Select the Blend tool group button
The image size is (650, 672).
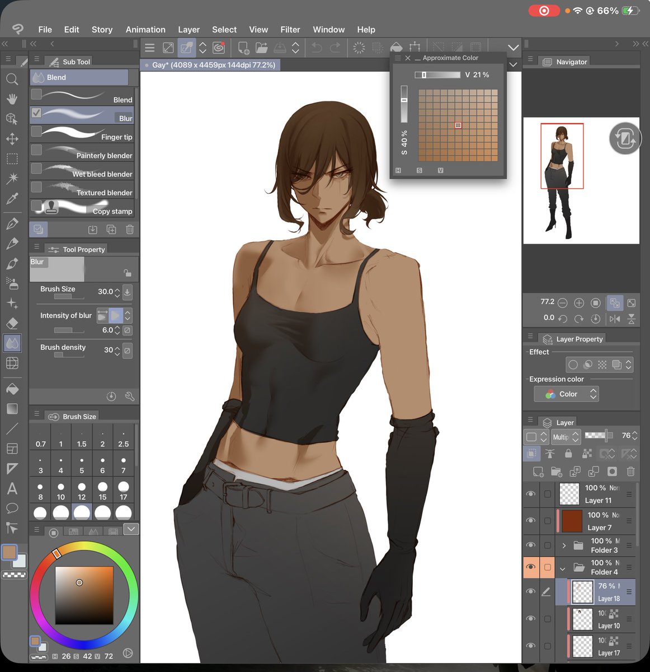coord(79,77)
